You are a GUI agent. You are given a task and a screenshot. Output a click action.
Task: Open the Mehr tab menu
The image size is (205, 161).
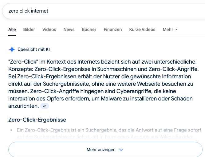point(170,29)
